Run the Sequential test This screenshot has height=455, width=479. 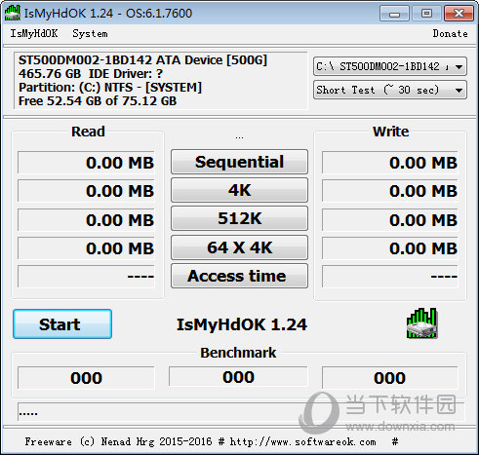pos(239,162)
